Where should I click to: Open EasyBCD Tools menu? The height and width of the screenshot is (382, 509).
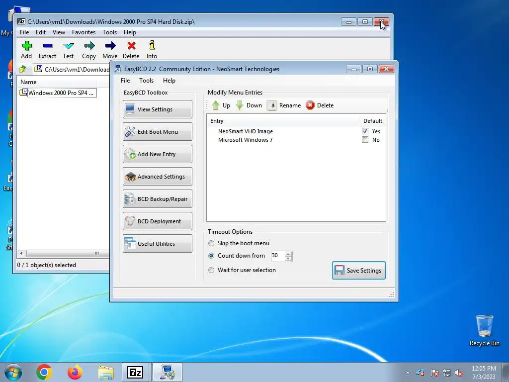pyautogui.click(x=147, y=81)
